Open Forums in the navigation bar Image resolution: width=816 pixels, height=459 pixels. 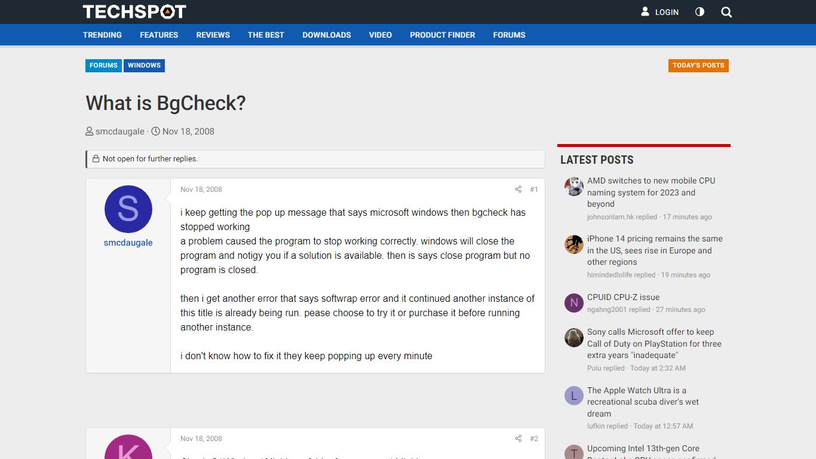point(510,35)
